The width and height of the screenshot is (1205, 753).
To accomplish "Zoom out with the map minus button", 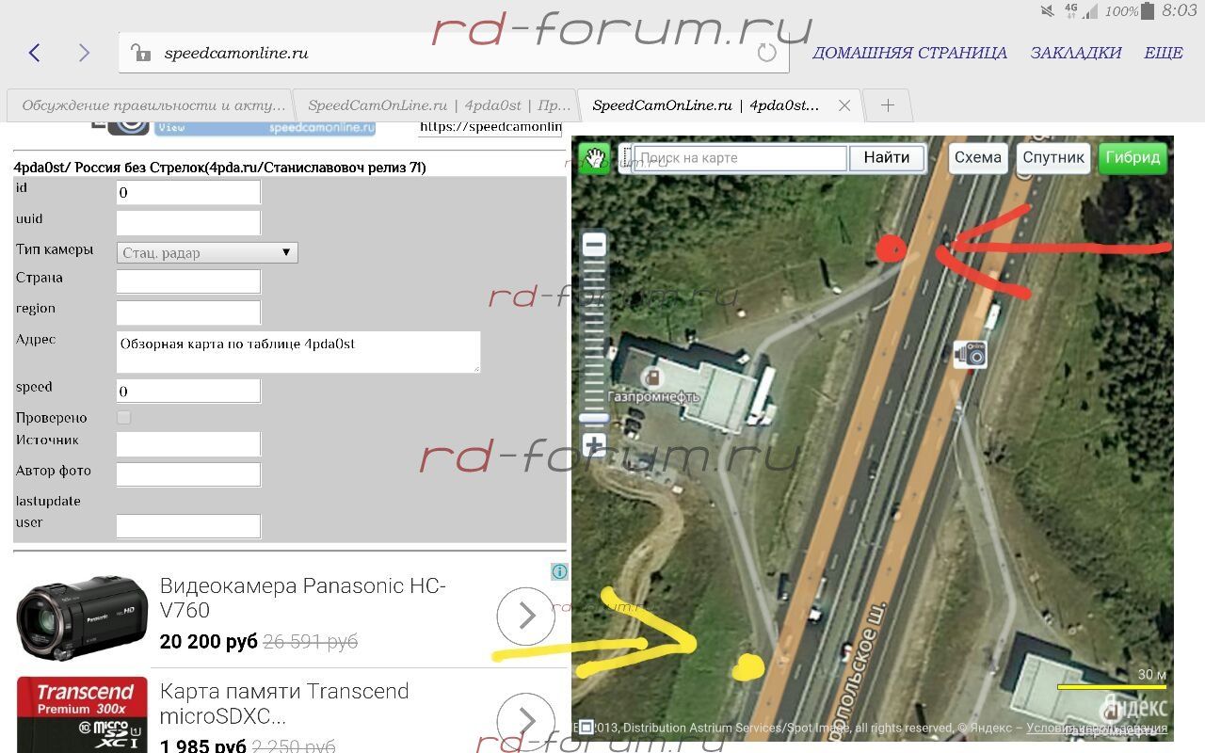I will 594,246.
